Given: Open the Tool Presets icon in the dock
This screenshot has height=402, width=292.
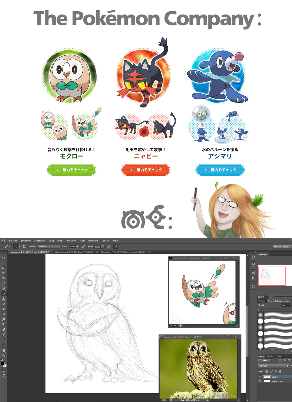Looking at the screenshot, I should coord(253,286).
